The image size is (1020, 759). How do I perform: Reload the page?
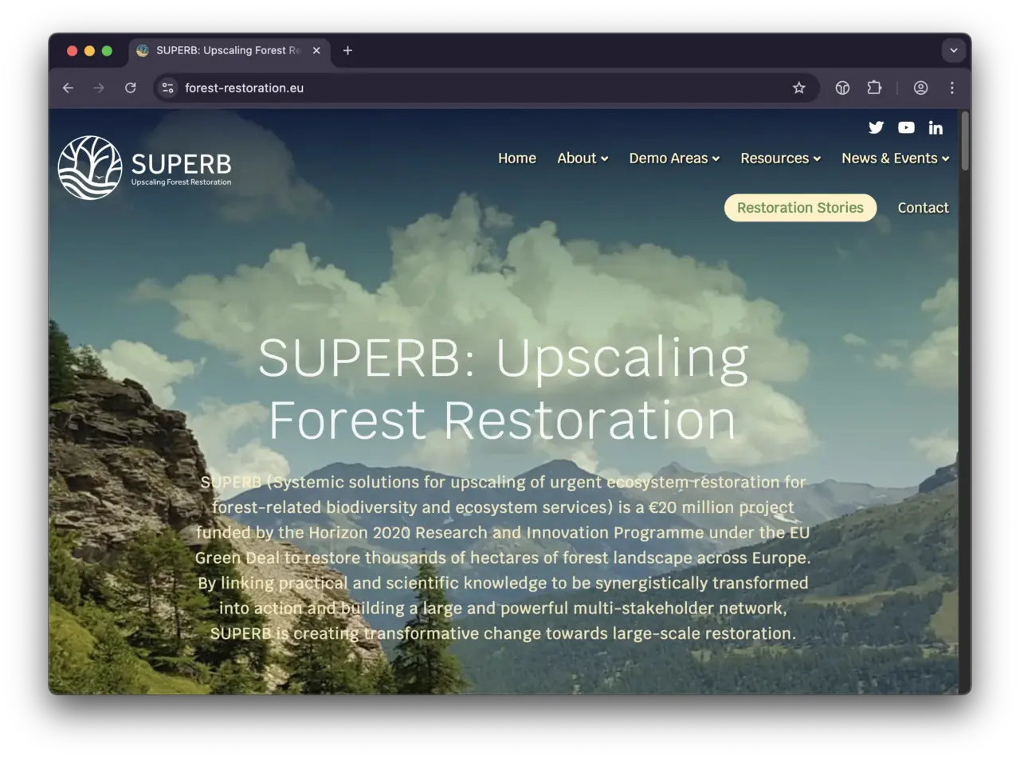[x=131, y=88]
